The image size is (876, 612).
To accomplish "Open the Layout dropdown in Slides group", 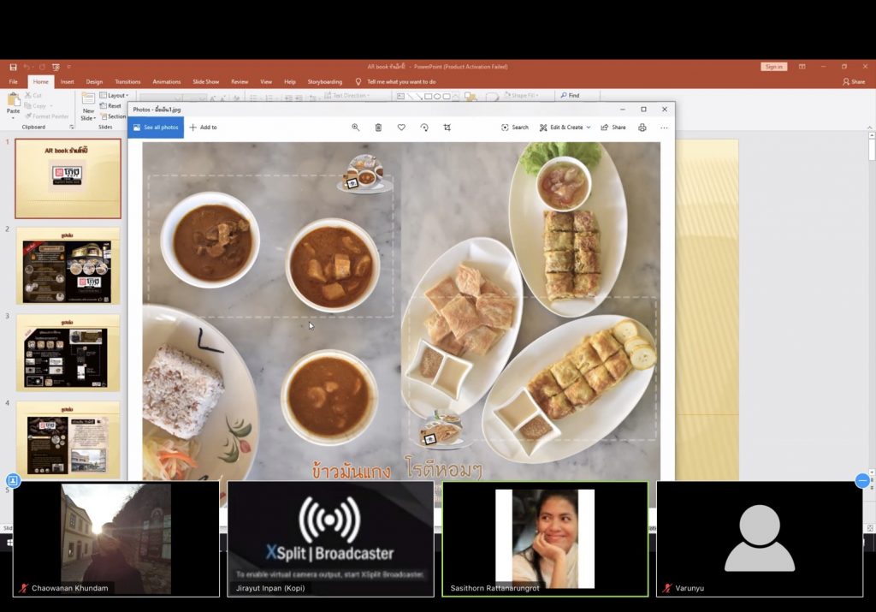I will (115, 96).
